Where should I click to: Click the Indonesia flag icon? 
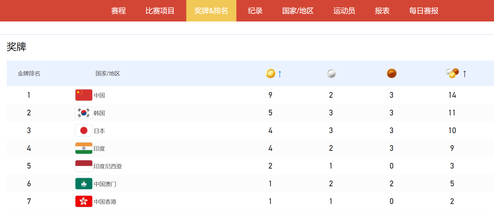[84, 166]
